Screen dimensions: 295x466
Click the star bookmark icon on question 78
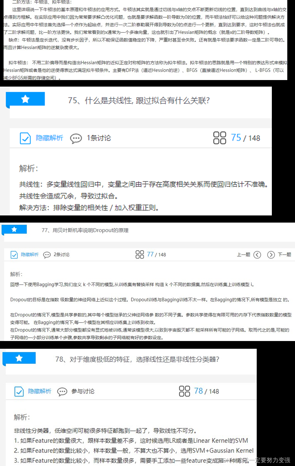(x=19, y=358)
